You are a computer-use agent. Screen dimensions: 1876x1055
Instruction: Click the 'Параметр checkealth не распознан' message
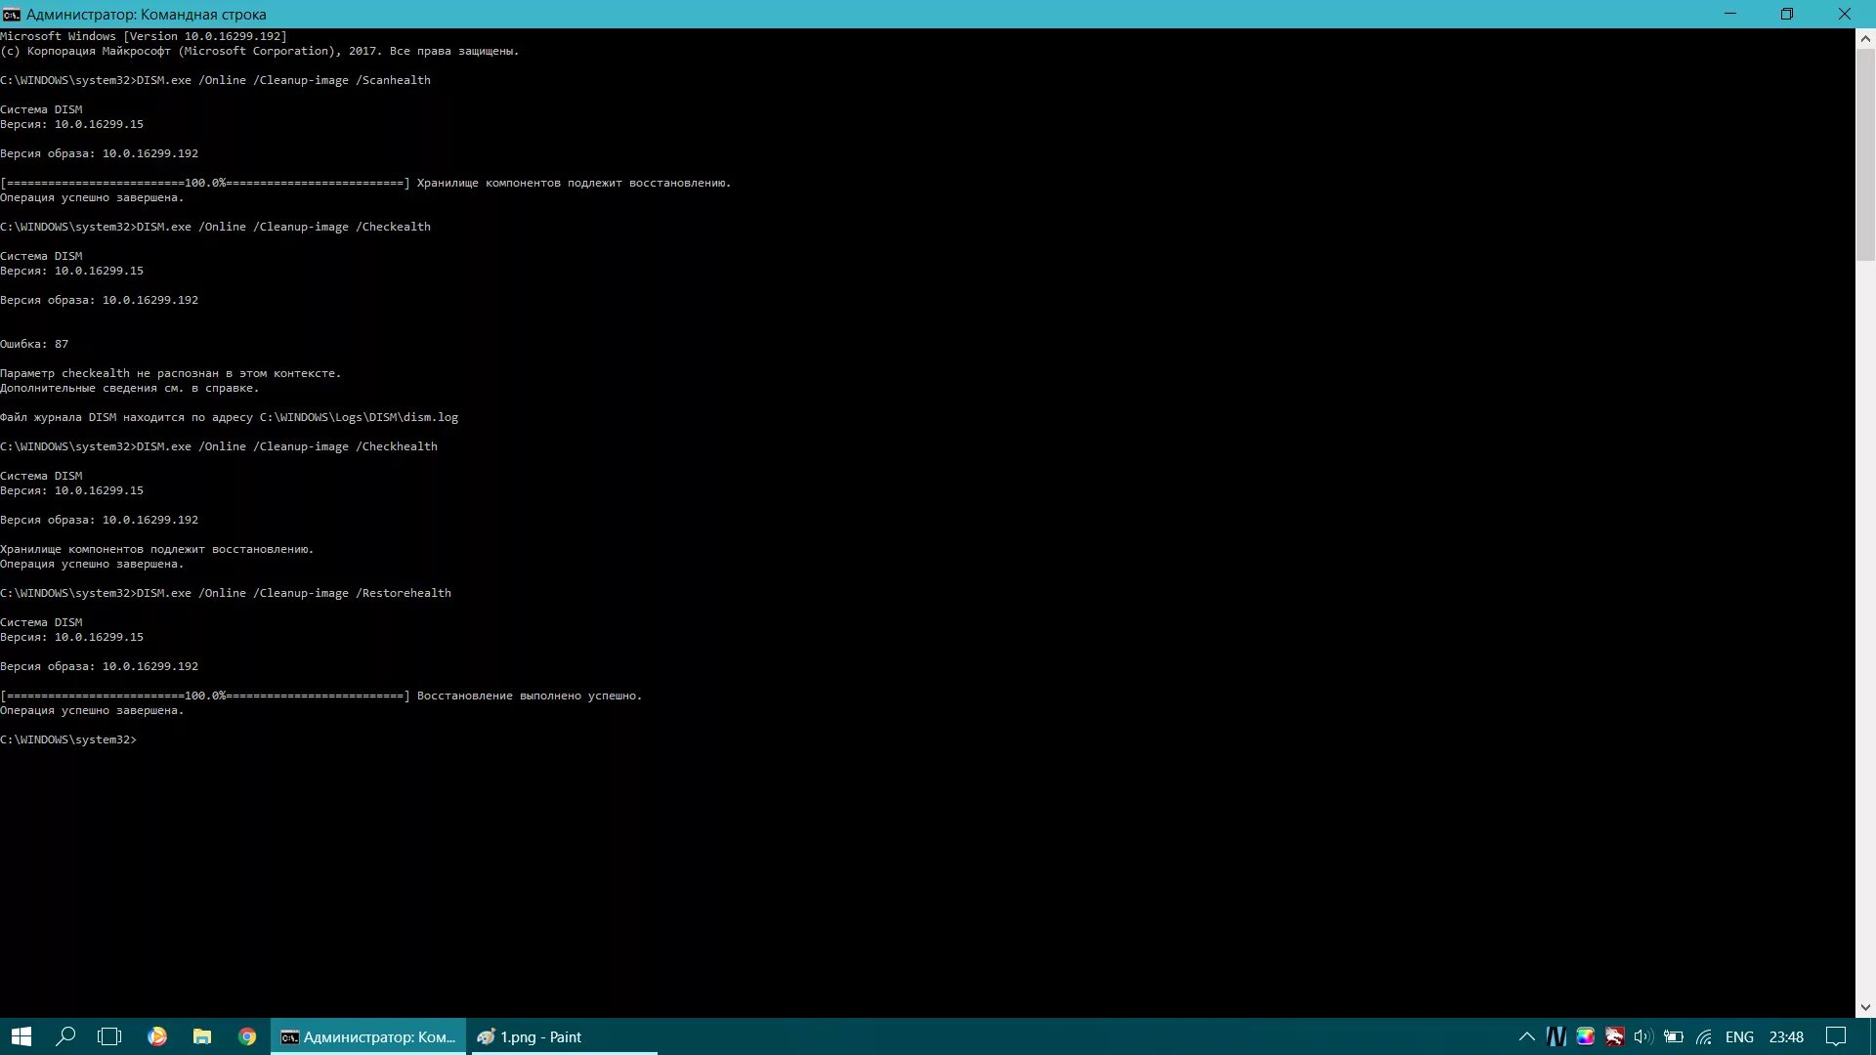(171, 373)
